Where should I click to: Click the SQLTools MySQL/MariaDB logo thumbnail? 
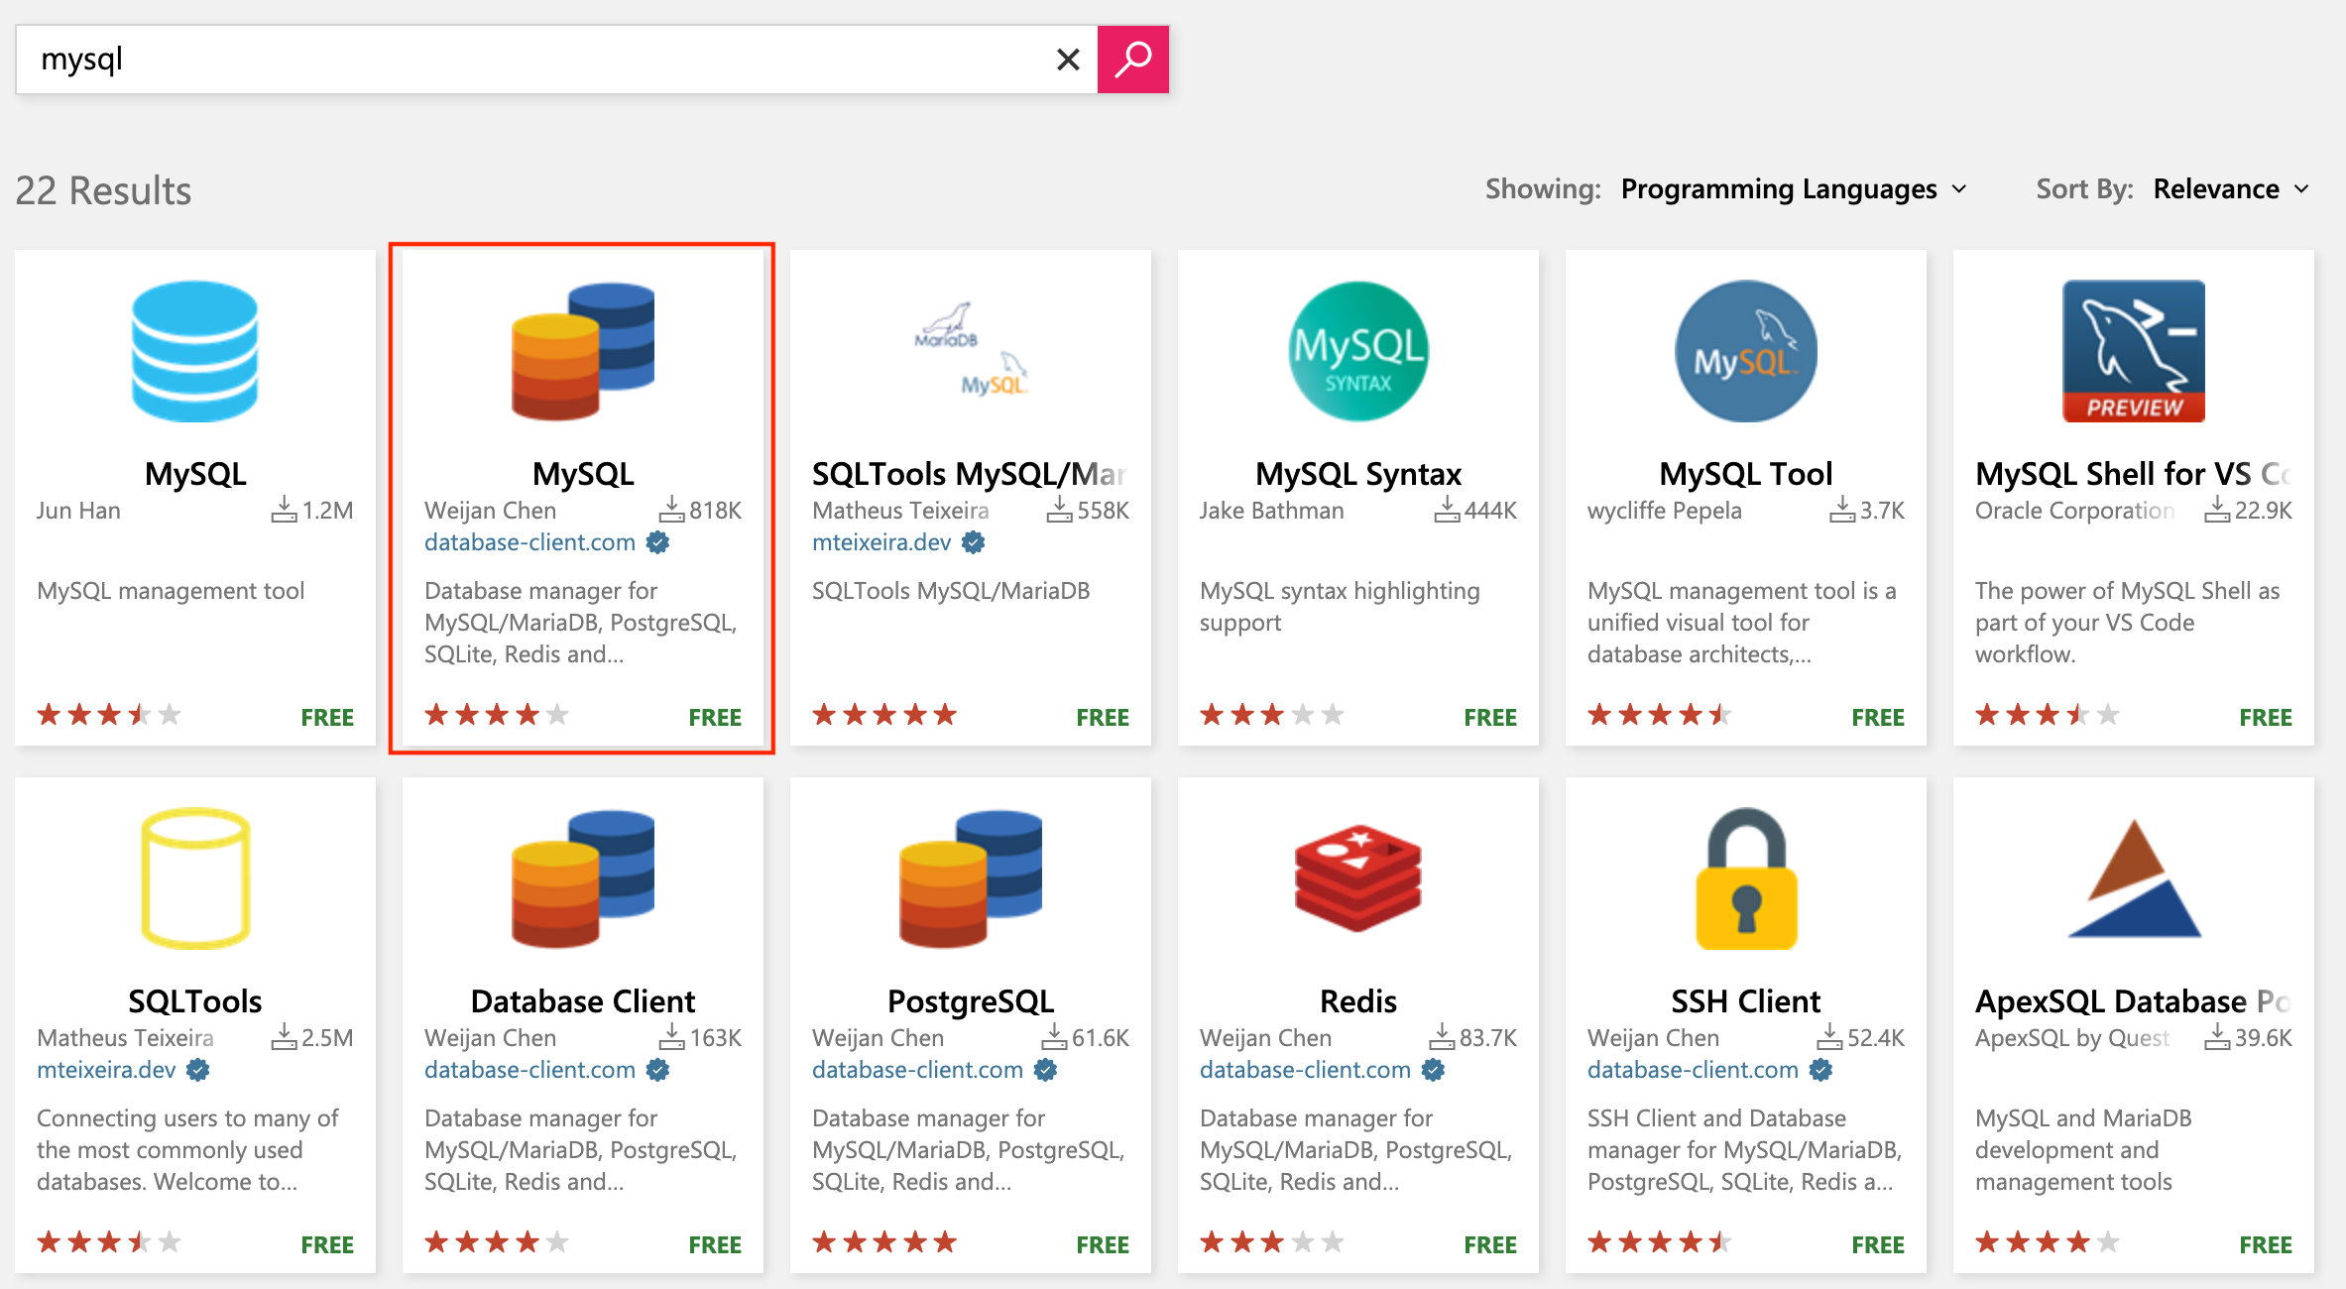[x=970, y=351]
